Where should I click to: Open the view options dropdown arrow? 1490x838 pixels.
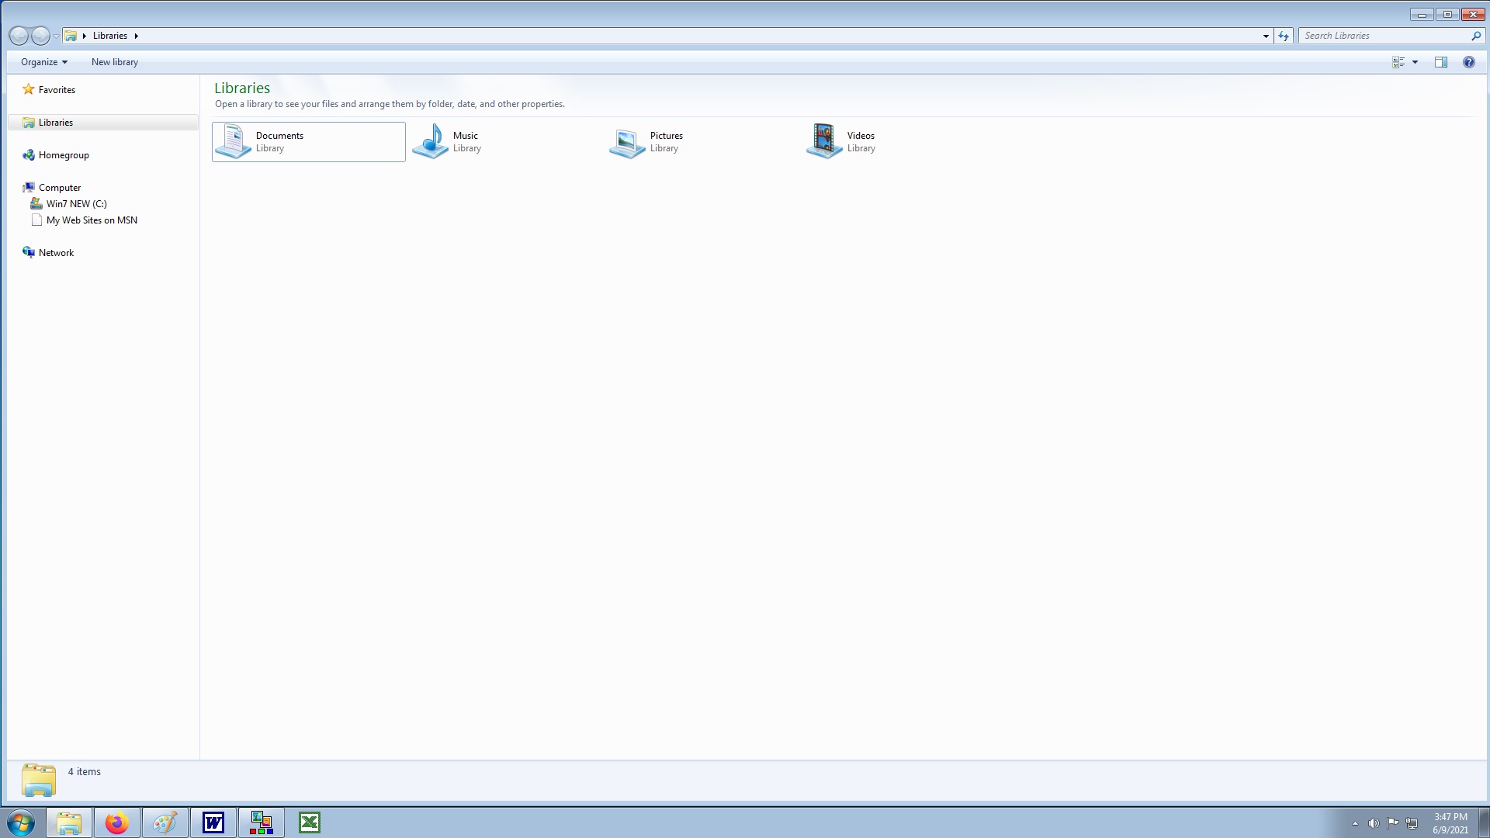click(x=1415, y=62)
